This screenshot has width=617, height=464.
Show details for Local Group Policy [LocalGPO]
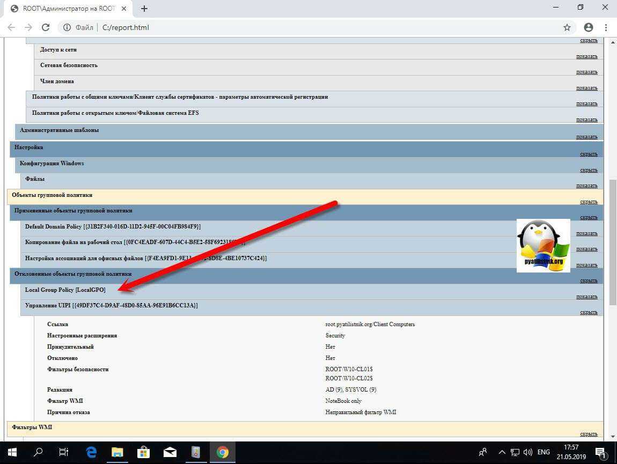point(586,297)
